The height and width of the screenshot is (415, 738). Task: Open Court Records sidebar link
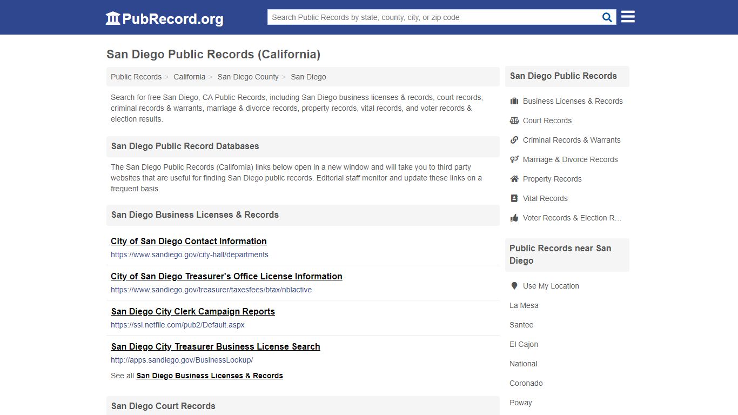click(x=547, y=121)
